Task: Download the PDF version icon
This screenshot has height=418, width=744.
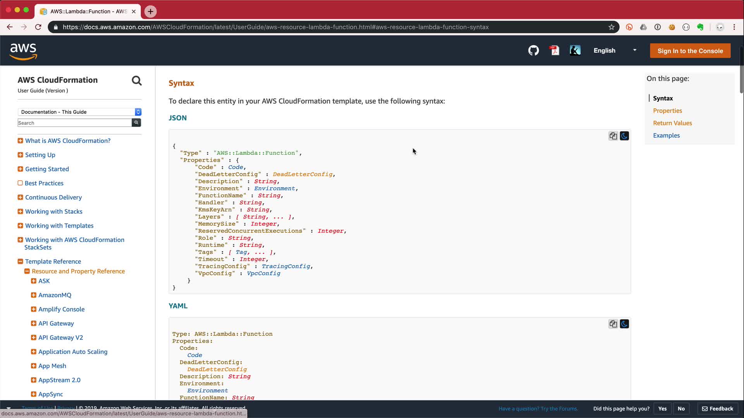Action: [x=555, y=51]
